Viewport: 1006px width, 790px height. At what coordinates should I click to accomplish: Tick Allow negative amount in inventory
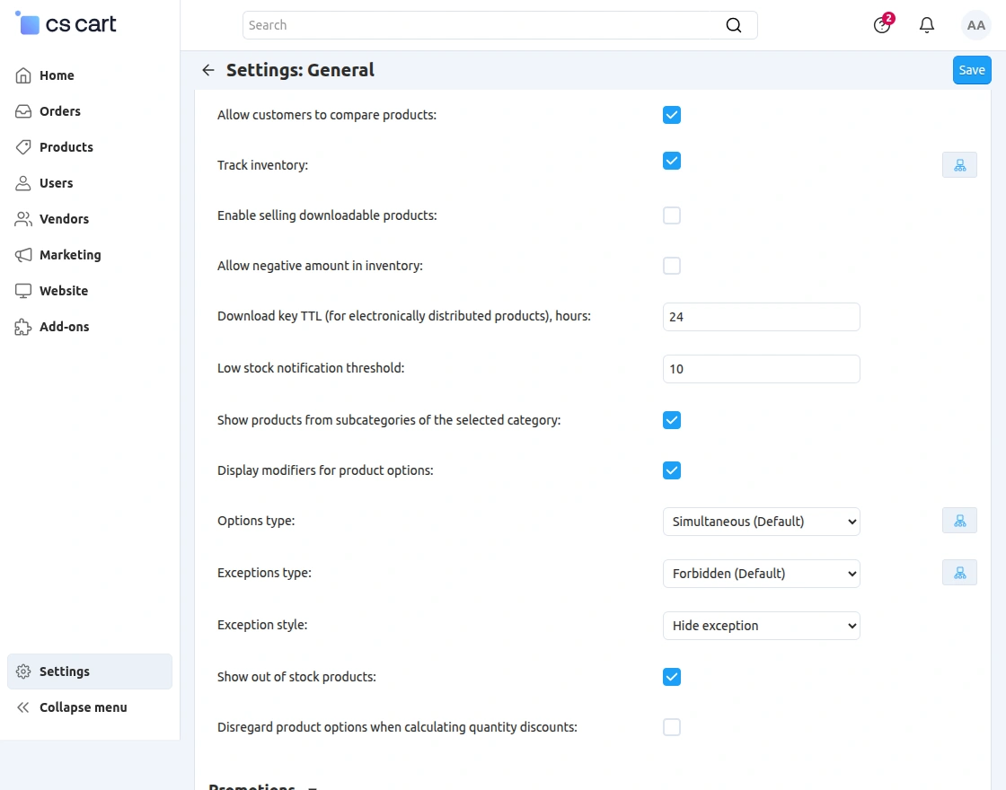(672, 266)
